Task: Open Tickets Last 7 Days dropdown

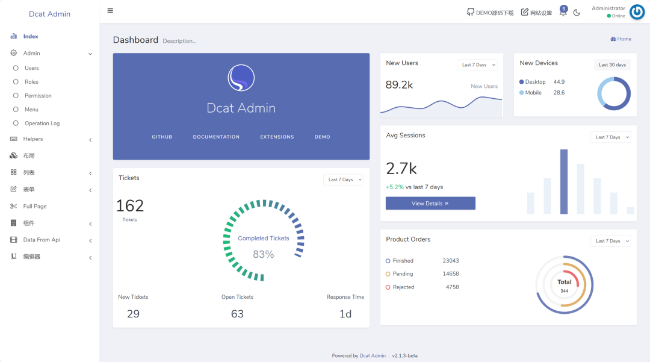Action: tap(343, 179)
